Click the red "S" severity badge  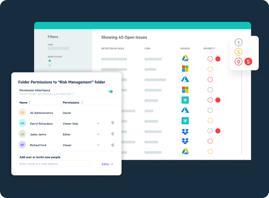click(248, 62)
